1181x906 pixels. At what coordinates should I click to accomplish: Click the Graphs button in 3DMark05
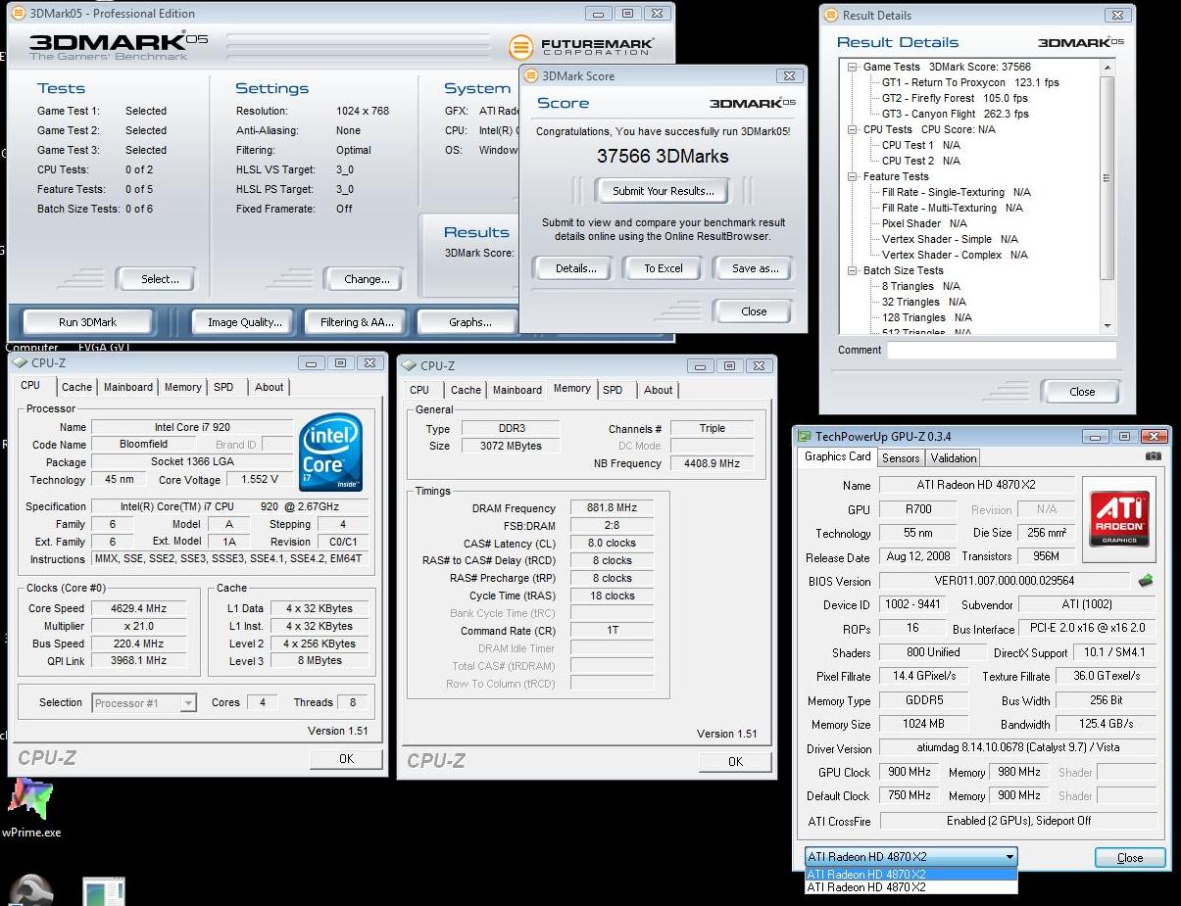point(470,322)
